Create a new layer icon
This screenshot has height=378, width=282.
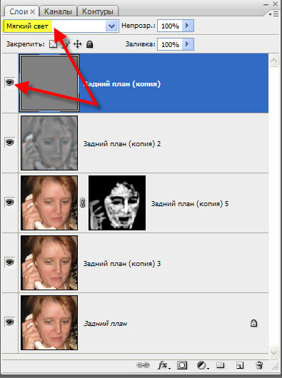[240, 365]
